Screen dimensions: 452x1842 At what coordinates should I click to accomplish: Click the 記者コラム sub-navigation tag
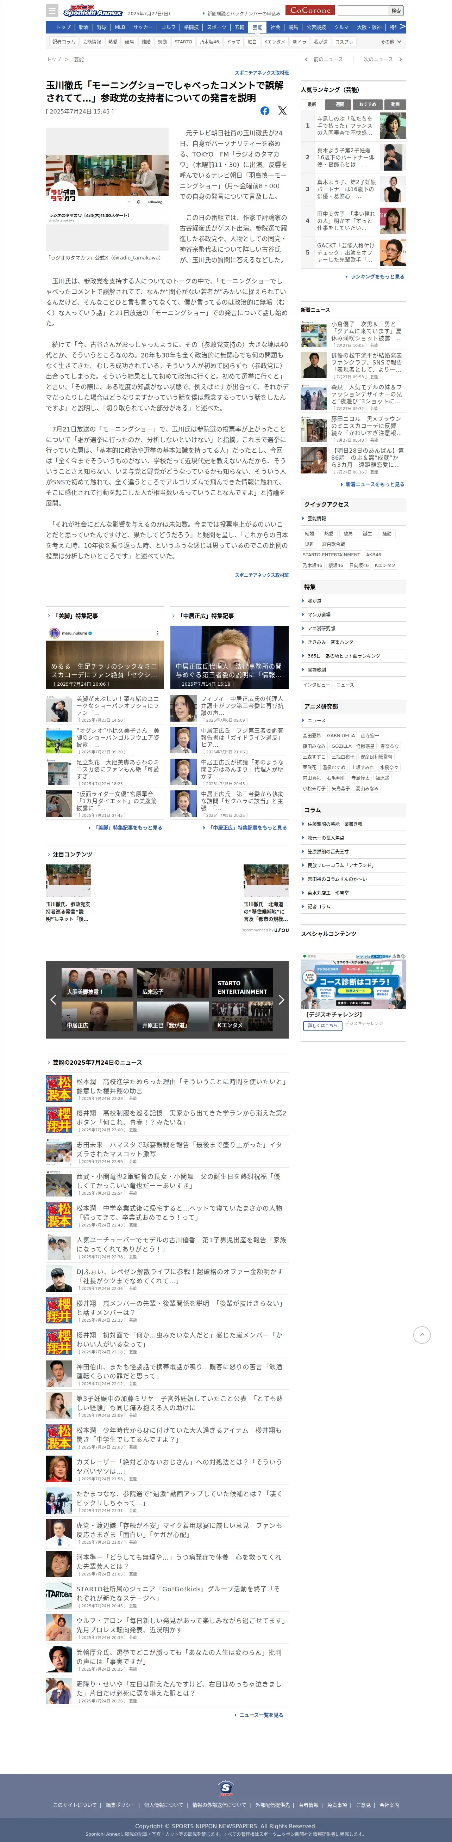point(64,42)
